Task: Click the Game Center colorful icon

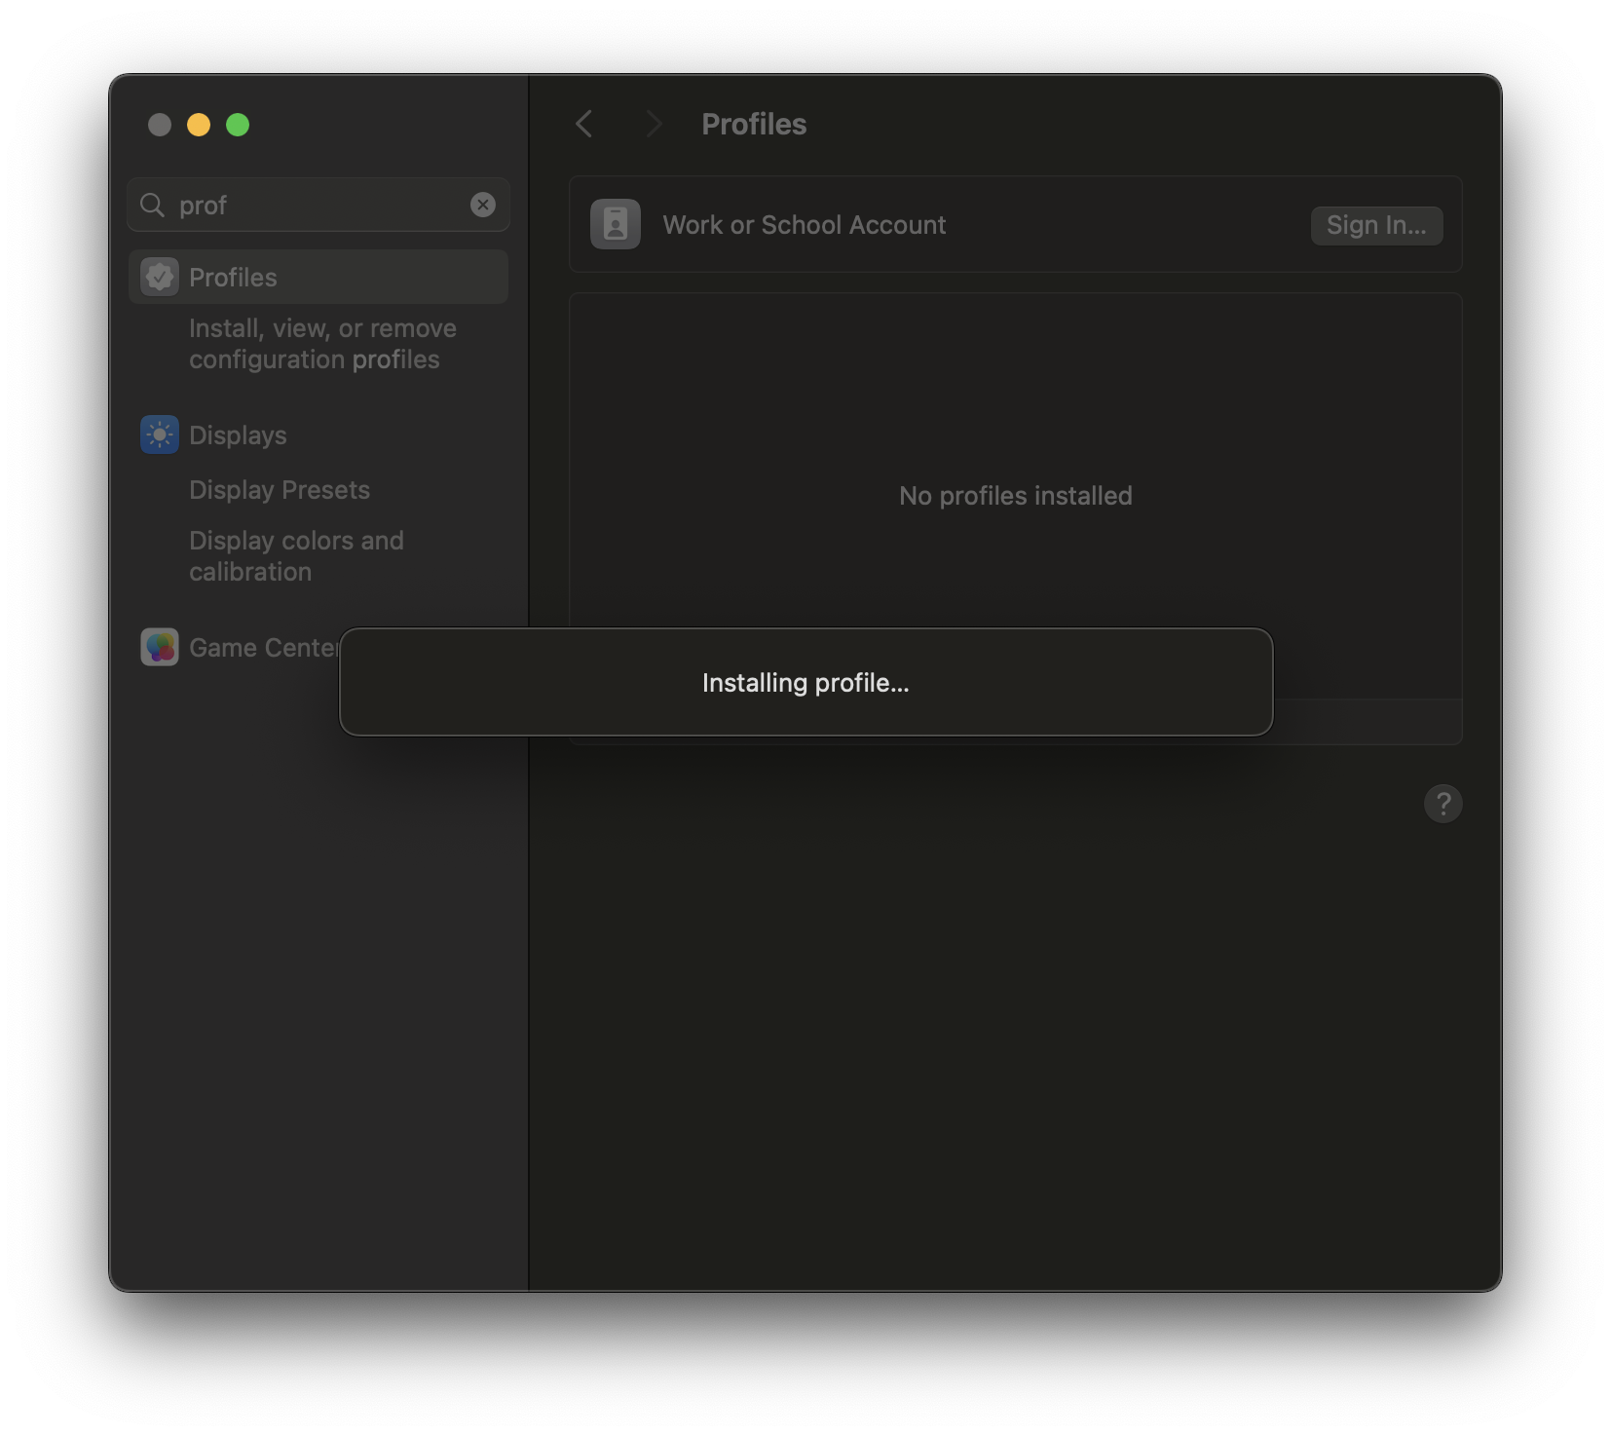Action: [x=160, y=647]
